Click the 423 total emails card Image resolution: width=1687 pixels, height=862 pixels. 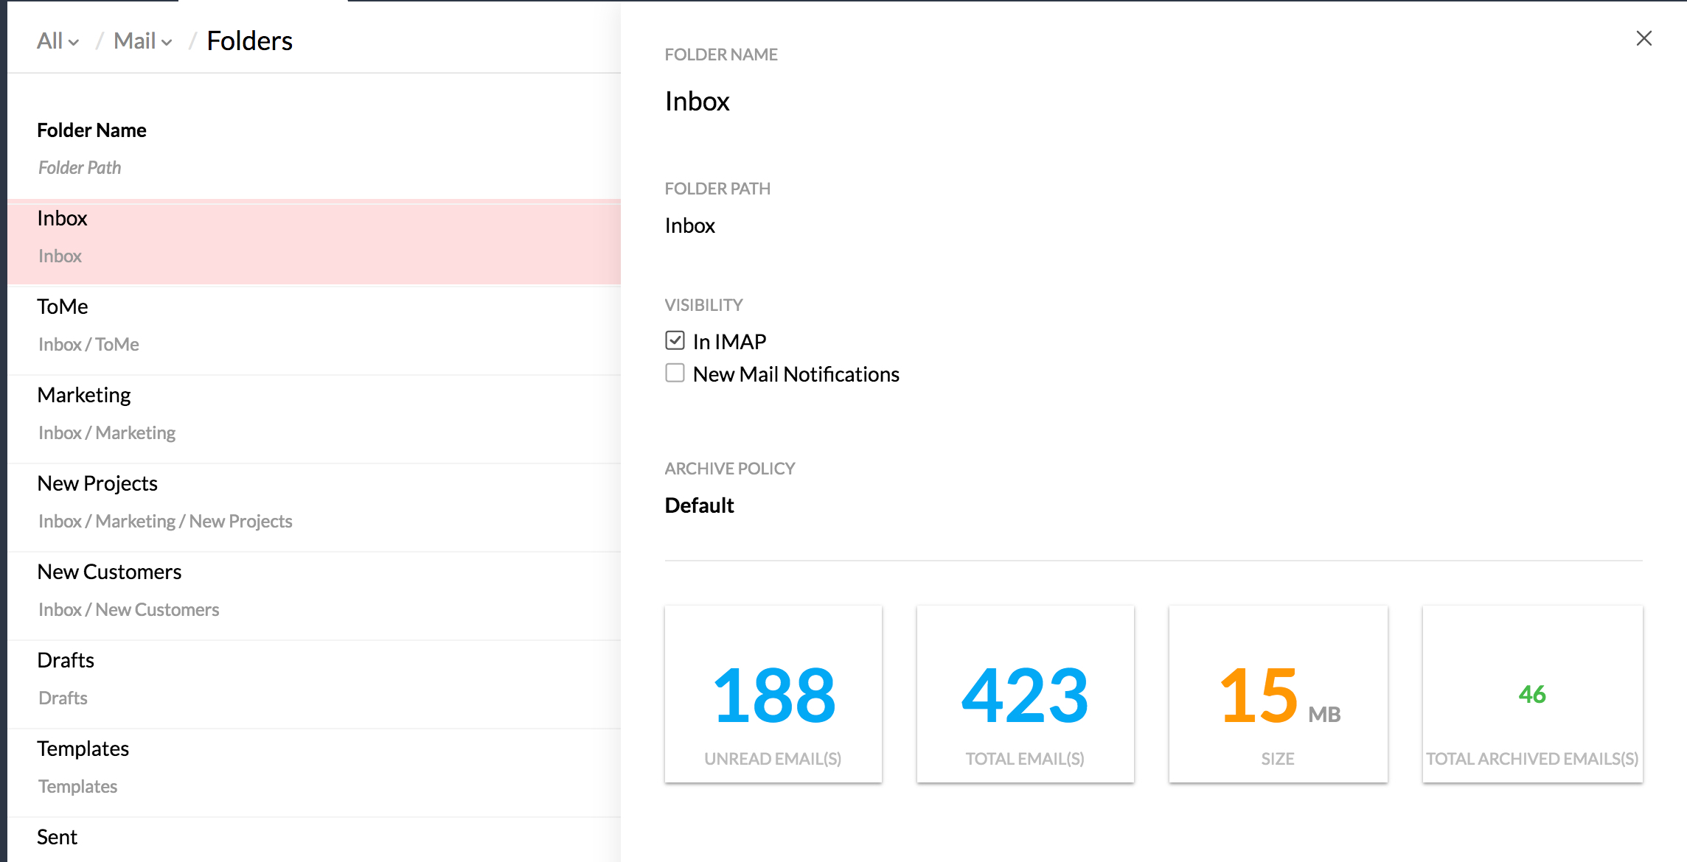tap(1025, 694)
